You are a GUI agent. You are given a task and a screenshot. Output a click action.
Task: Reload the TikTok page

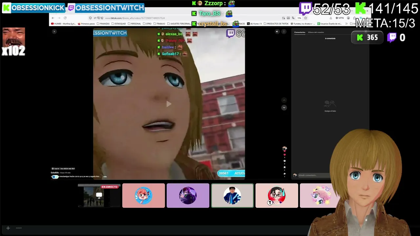point(65,18)
